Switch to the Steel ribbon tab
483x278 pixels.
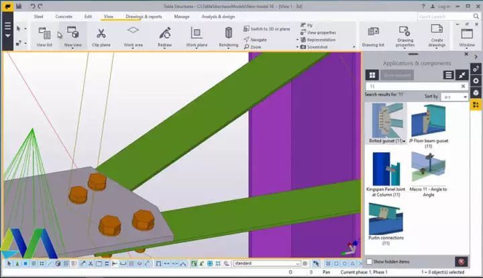[x=38, y=16]
